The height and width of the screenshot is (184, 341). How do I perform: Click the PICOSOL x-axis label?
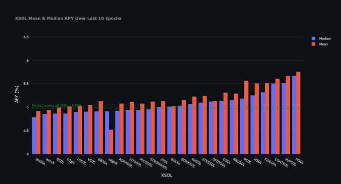pyautogui.click(x=146, y=162)
